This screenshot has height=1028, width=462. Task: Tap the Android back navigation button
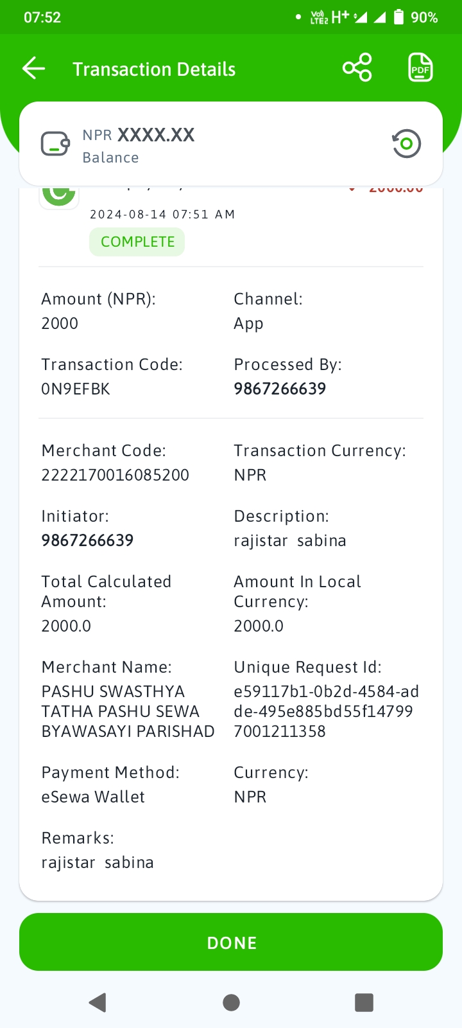pos(98,1002)
